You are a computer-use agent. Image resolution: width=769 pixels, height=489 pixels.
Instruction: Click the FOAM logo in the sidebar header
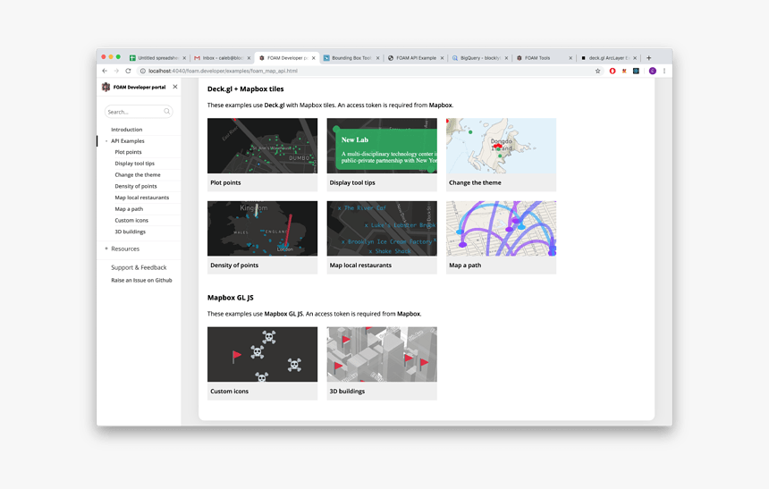106,87
